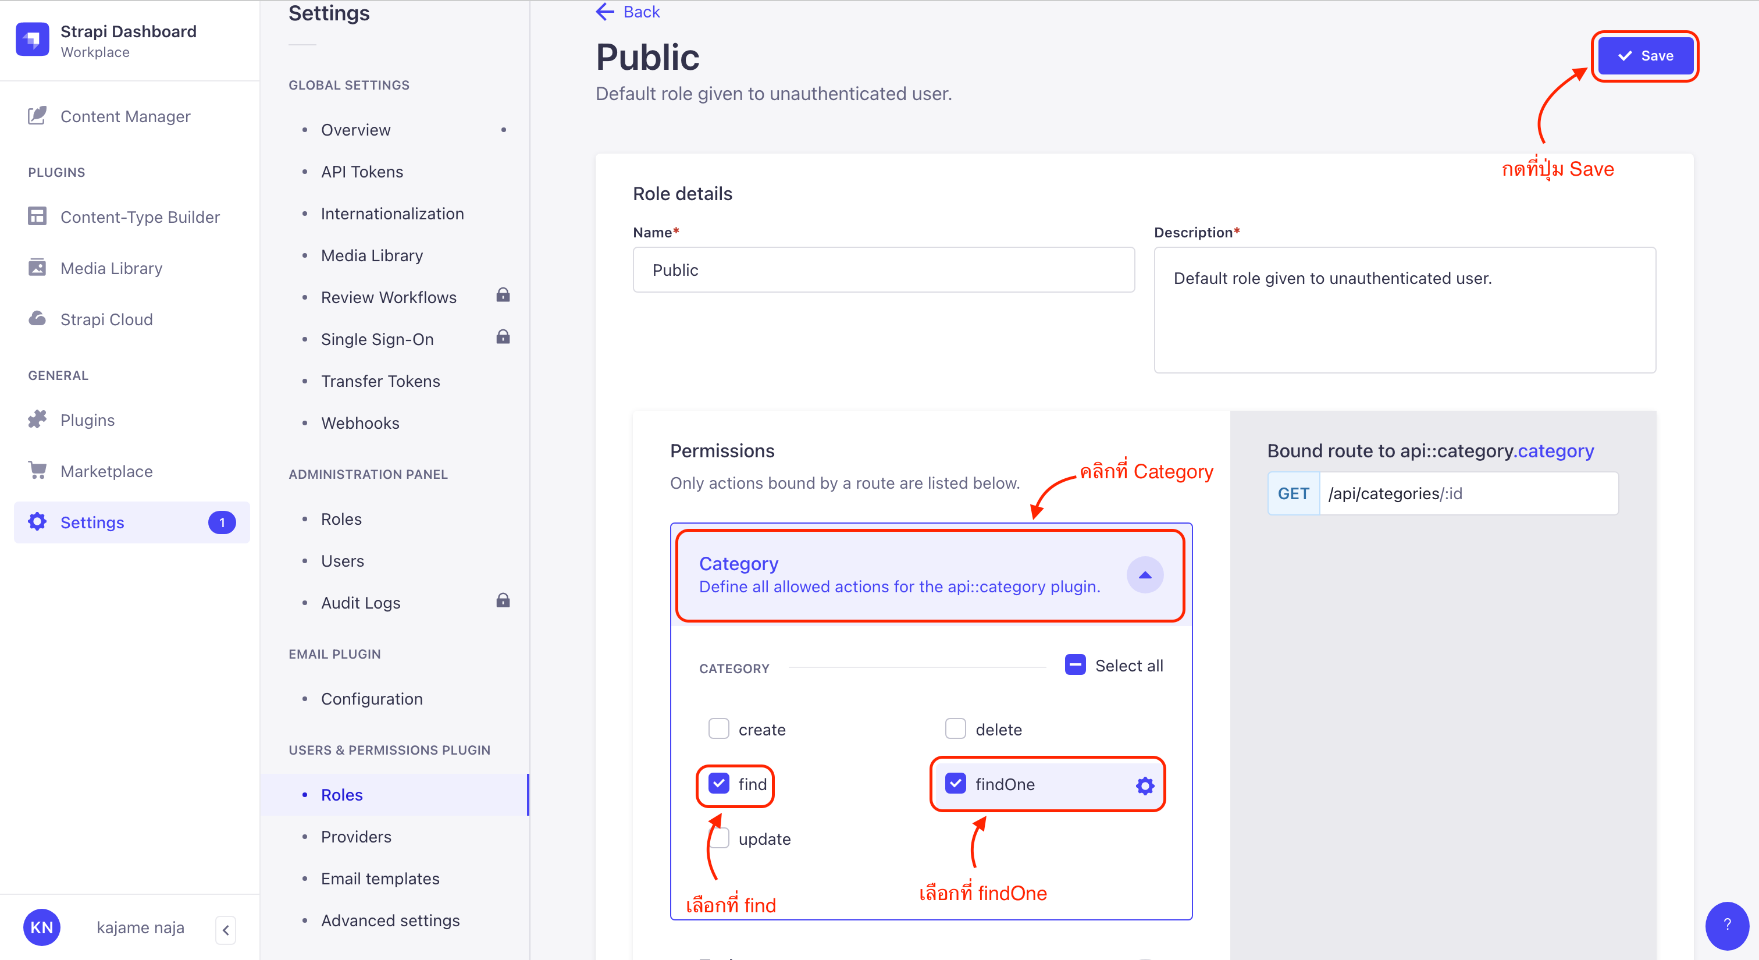Collapse the Category permissions section
The height and width of the screenshot is (960, 1759).
point(1144,575)
